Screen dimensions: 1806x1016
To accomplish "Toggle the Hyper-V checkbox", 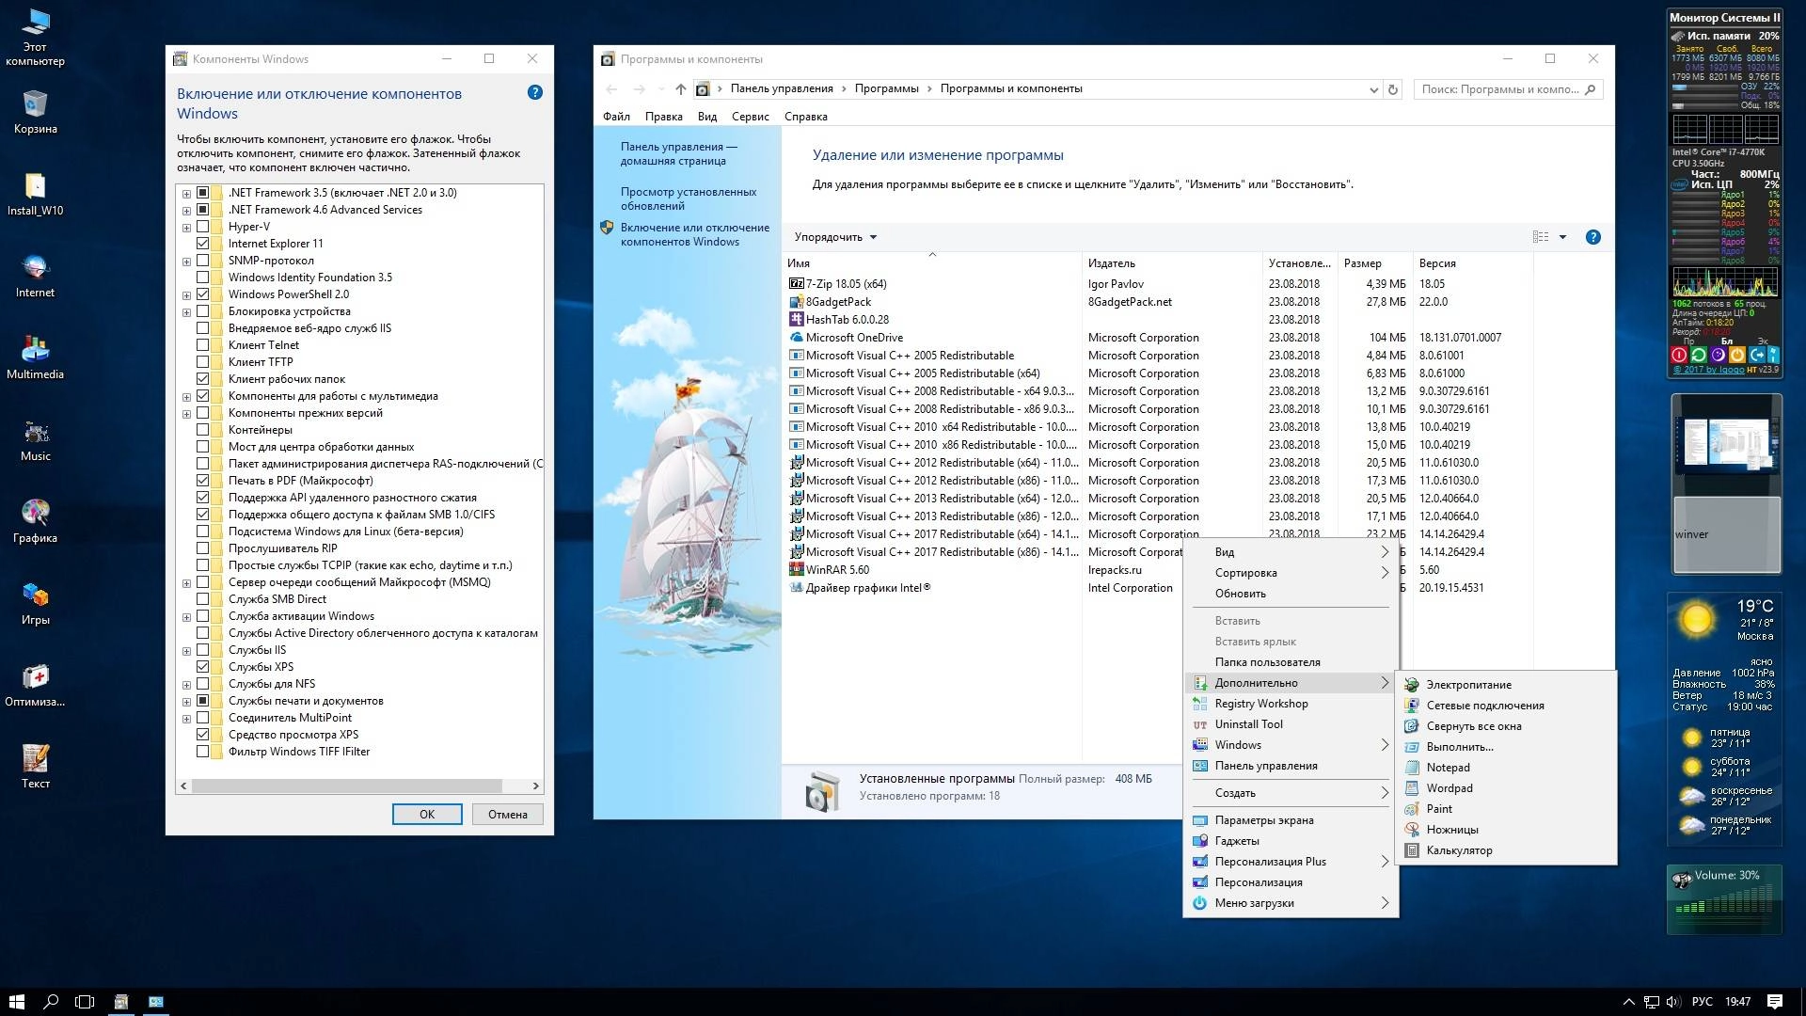I will pyautogui.click(x=202, y=227).
